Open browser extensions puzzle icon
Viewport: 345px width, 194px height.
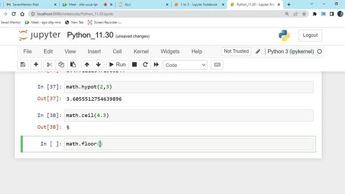point(315,14)
